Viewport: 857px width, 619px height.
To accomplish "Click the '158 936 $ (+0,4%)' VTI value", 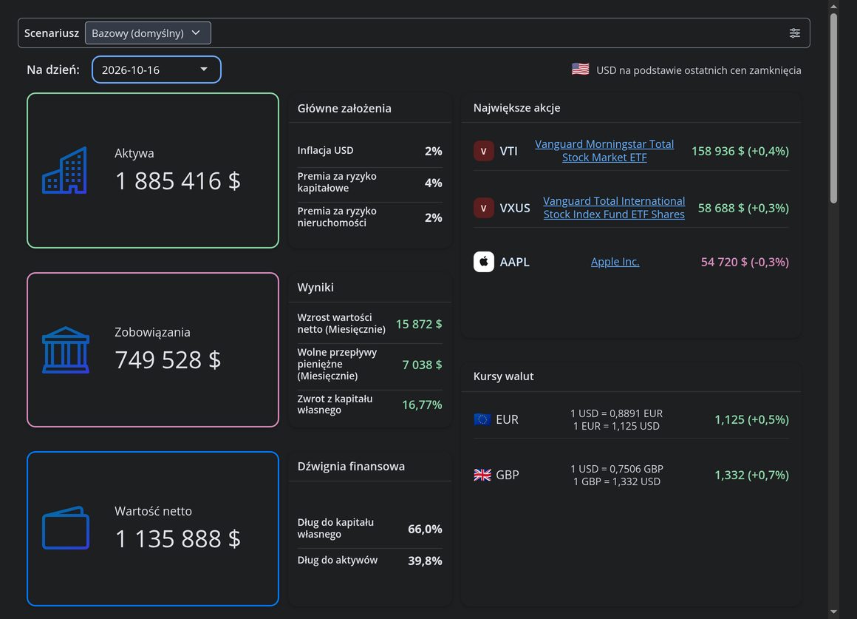I will pyautogui.click(x=740, y=151).
